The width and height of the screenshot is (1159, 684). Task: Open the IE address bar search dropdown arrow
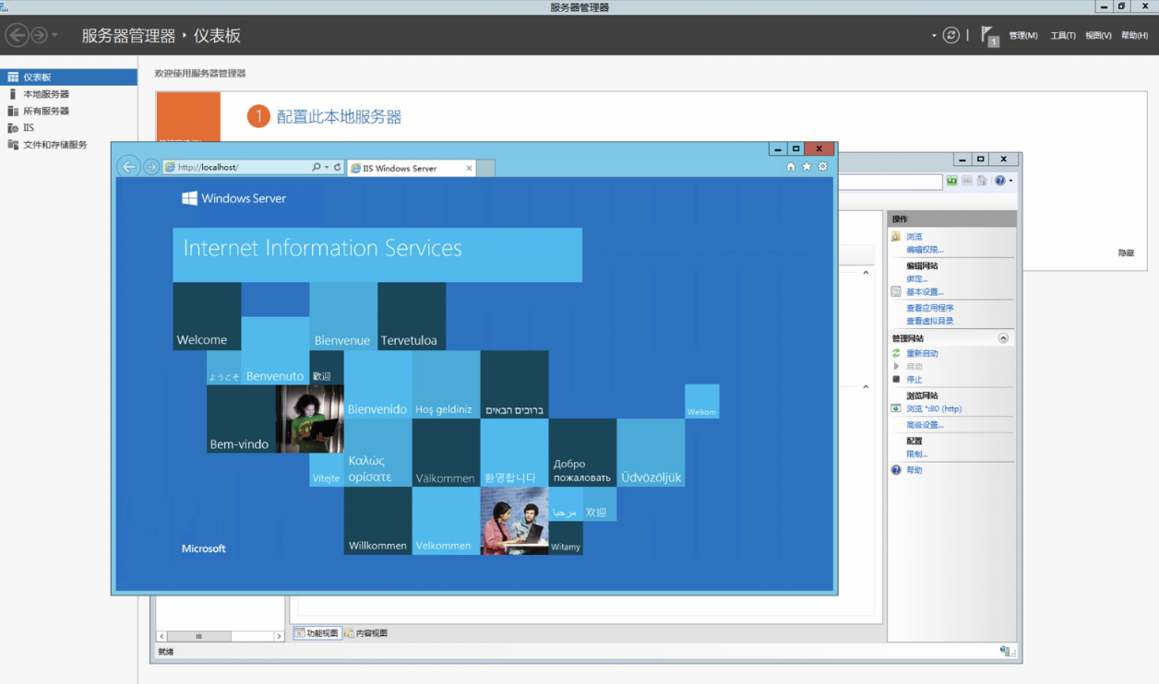click(327, 168)
